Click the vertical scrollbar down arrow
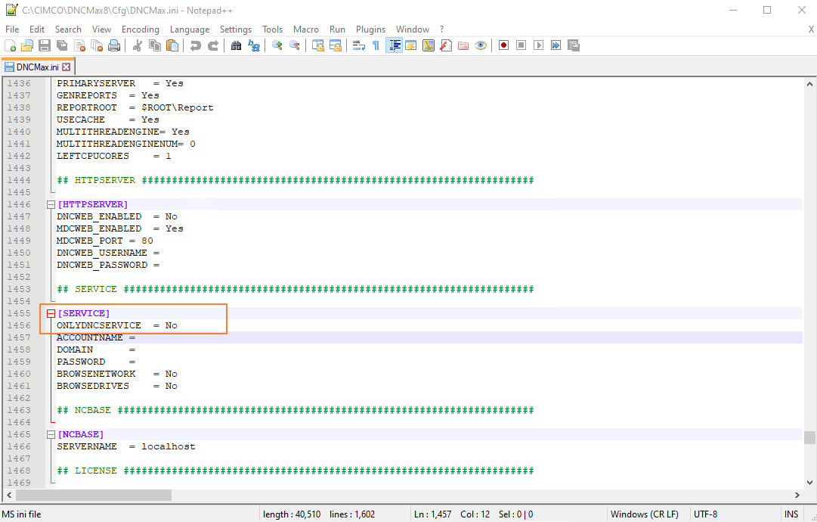Screen dimensions: 817x522 click(809, 483)
